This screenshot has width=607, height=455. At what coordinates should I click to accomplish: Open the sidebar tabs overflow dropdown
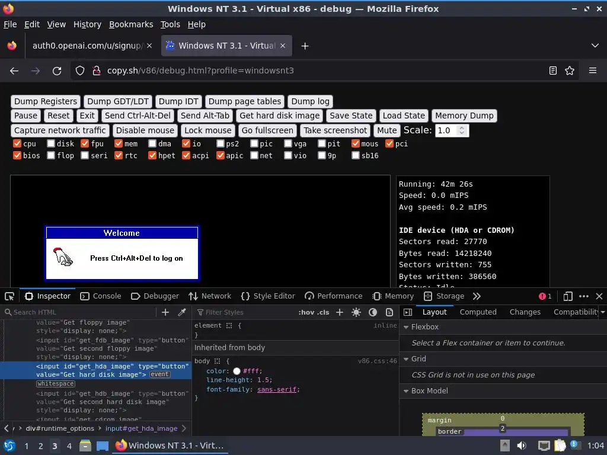tap(603, 312)
